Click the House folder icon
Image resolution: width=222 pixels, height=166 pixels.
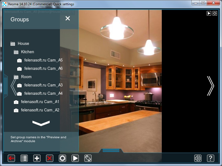coord(13,44)
